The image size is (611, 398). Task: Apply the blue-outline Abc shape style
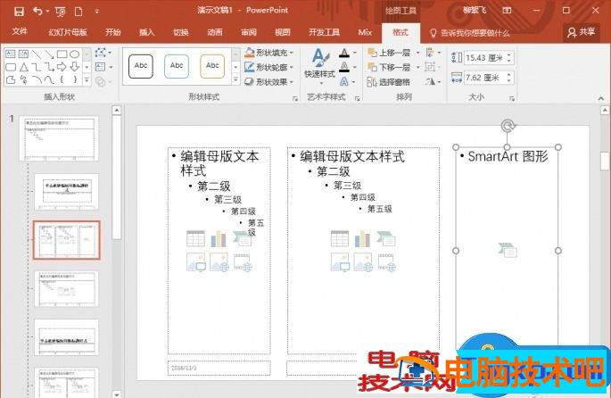pyautogui.click(x=177, y=66)
